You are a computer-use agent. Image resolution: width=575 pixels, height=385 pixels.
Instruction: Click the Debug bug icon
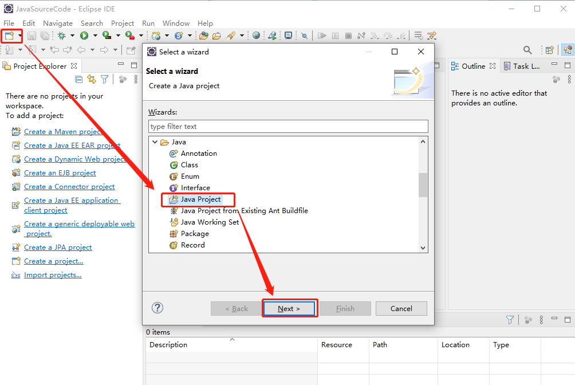62,36
